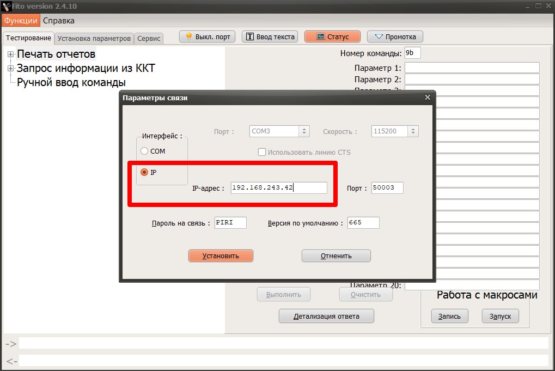Select the COM interface radio button
The height and width of the screenshot is (371, 555).
point(144,151)
